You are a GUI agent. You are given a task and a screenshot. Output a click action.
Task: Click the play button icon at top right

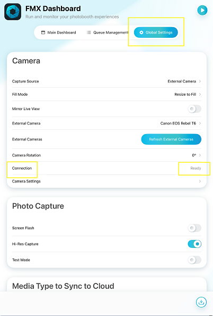tap(202, 10)
